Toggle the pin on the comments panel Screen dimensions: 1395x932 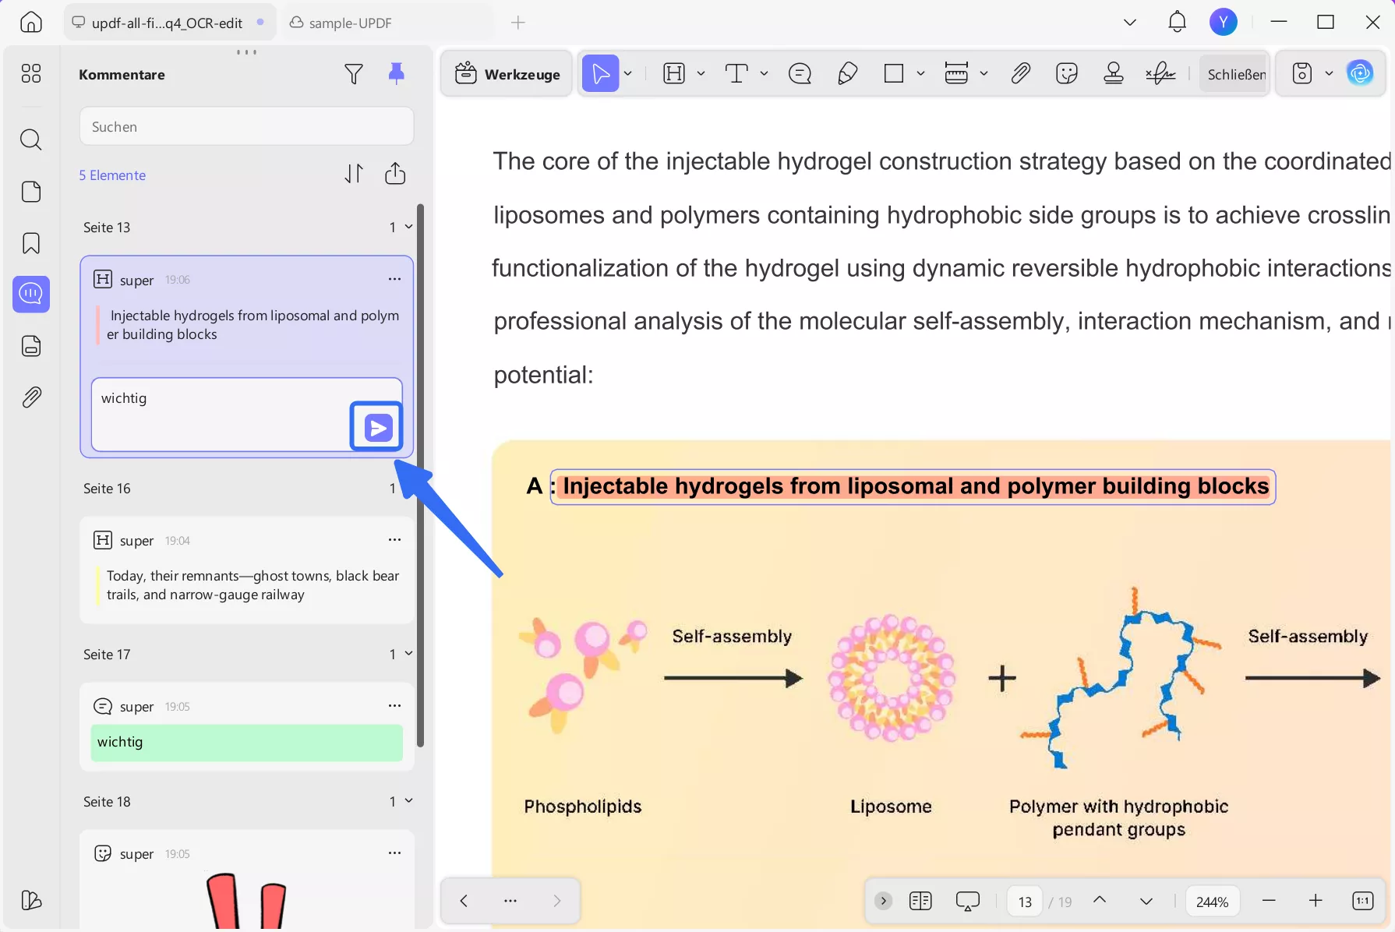tap(396, 73)
